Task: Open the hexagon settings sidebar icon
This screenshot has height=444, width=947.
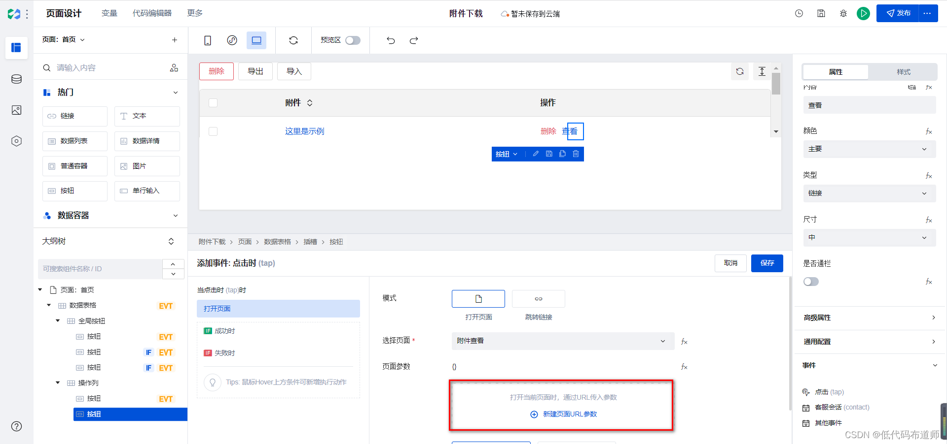Action: (x=16, y=141)
